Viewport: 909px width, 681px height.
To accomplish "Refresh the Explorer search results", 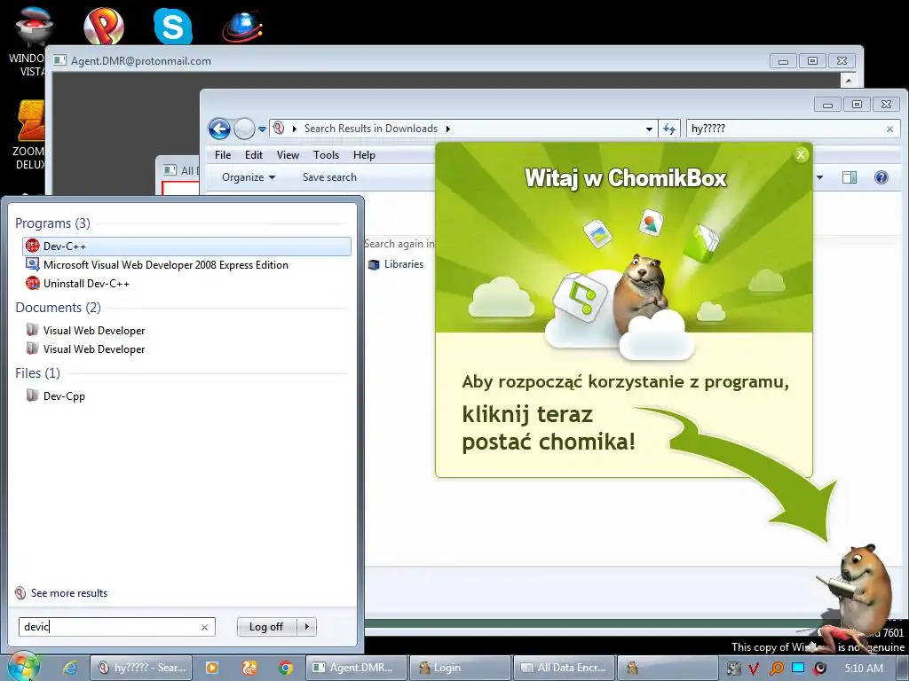I will click(669, 129).
